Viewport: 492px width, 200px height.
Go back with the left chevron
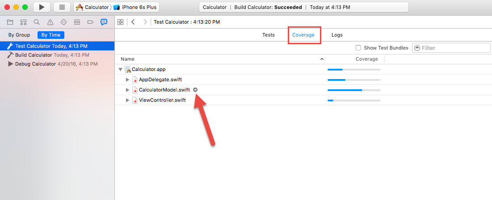coord(133,22)
